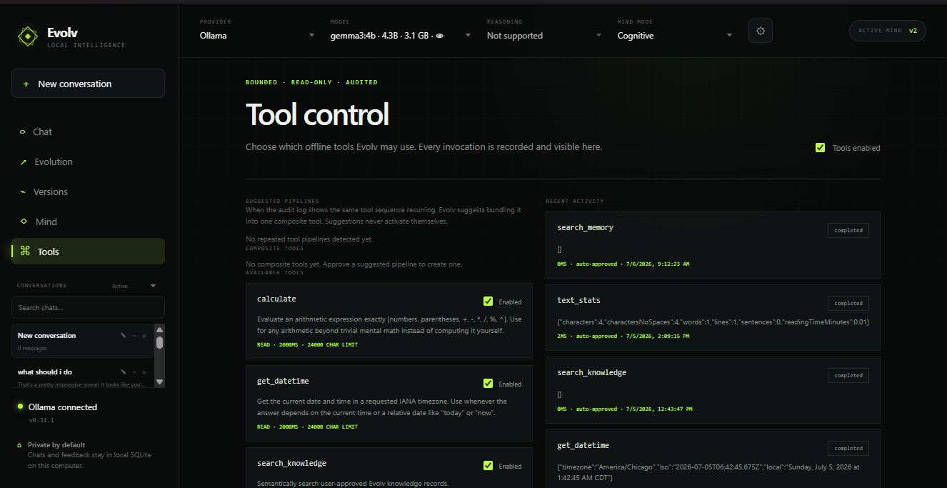Go to the Versions section

88,191
